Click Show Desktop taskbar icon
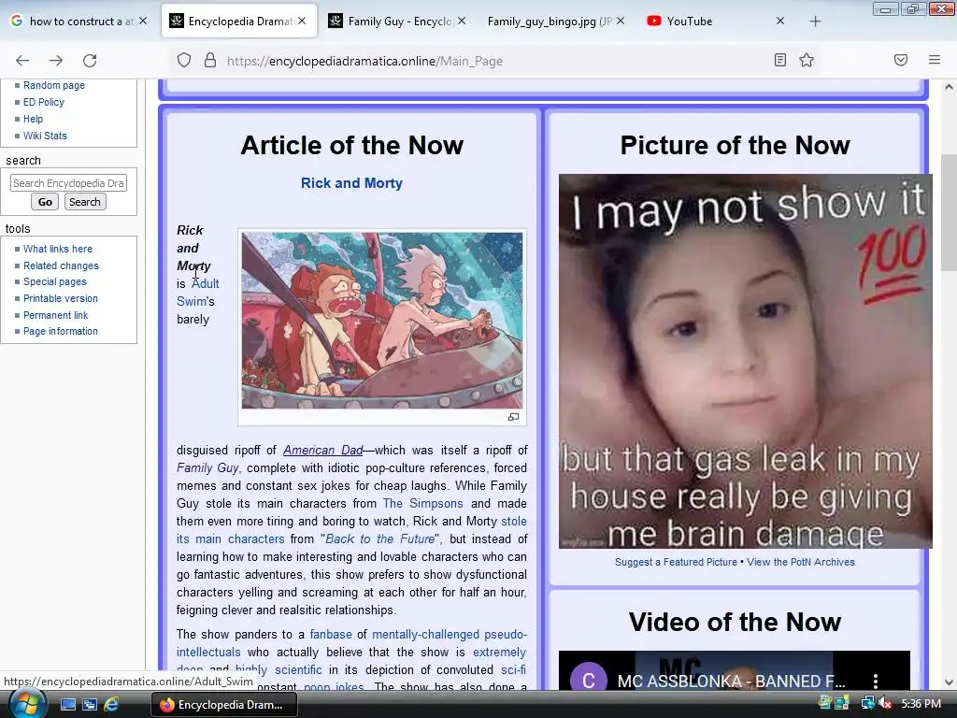This screenshot has height=718, width=957. pos(67,705)
